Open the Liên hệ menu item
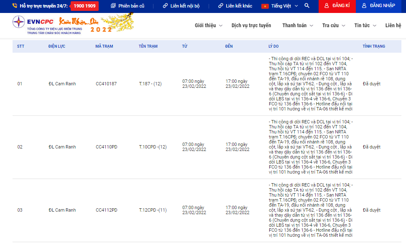406x243 pixels. coord(393,26)
